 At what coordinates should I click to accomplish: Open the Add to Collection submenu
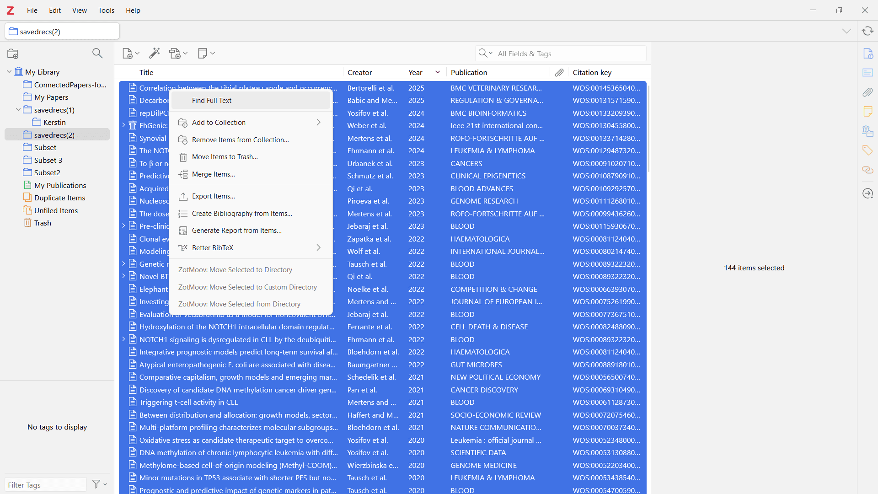(251, 123)
